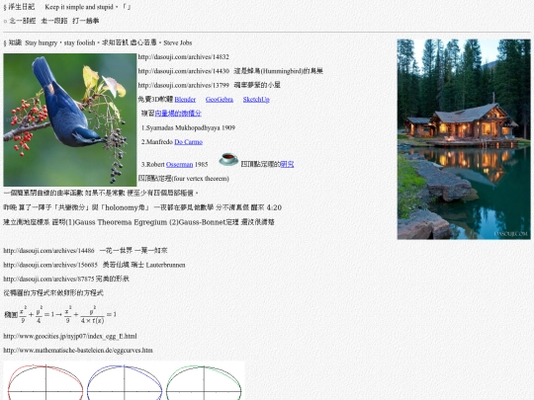Click the text 四頂點定理(four vertex theorem)
Screen dimensions: 534x400
tap(183, 179)
